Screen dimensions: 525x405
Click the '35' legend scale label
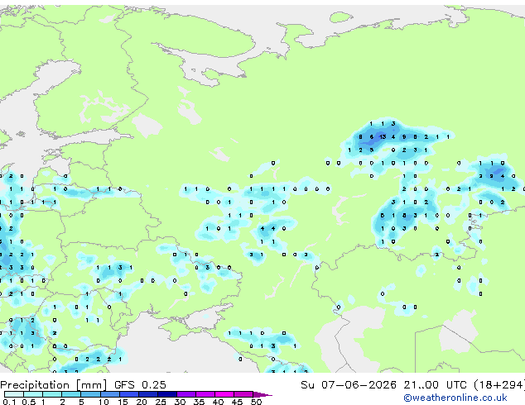point(199,402)
